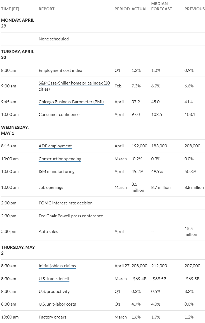Click the REPORT column header

(46, 9)
